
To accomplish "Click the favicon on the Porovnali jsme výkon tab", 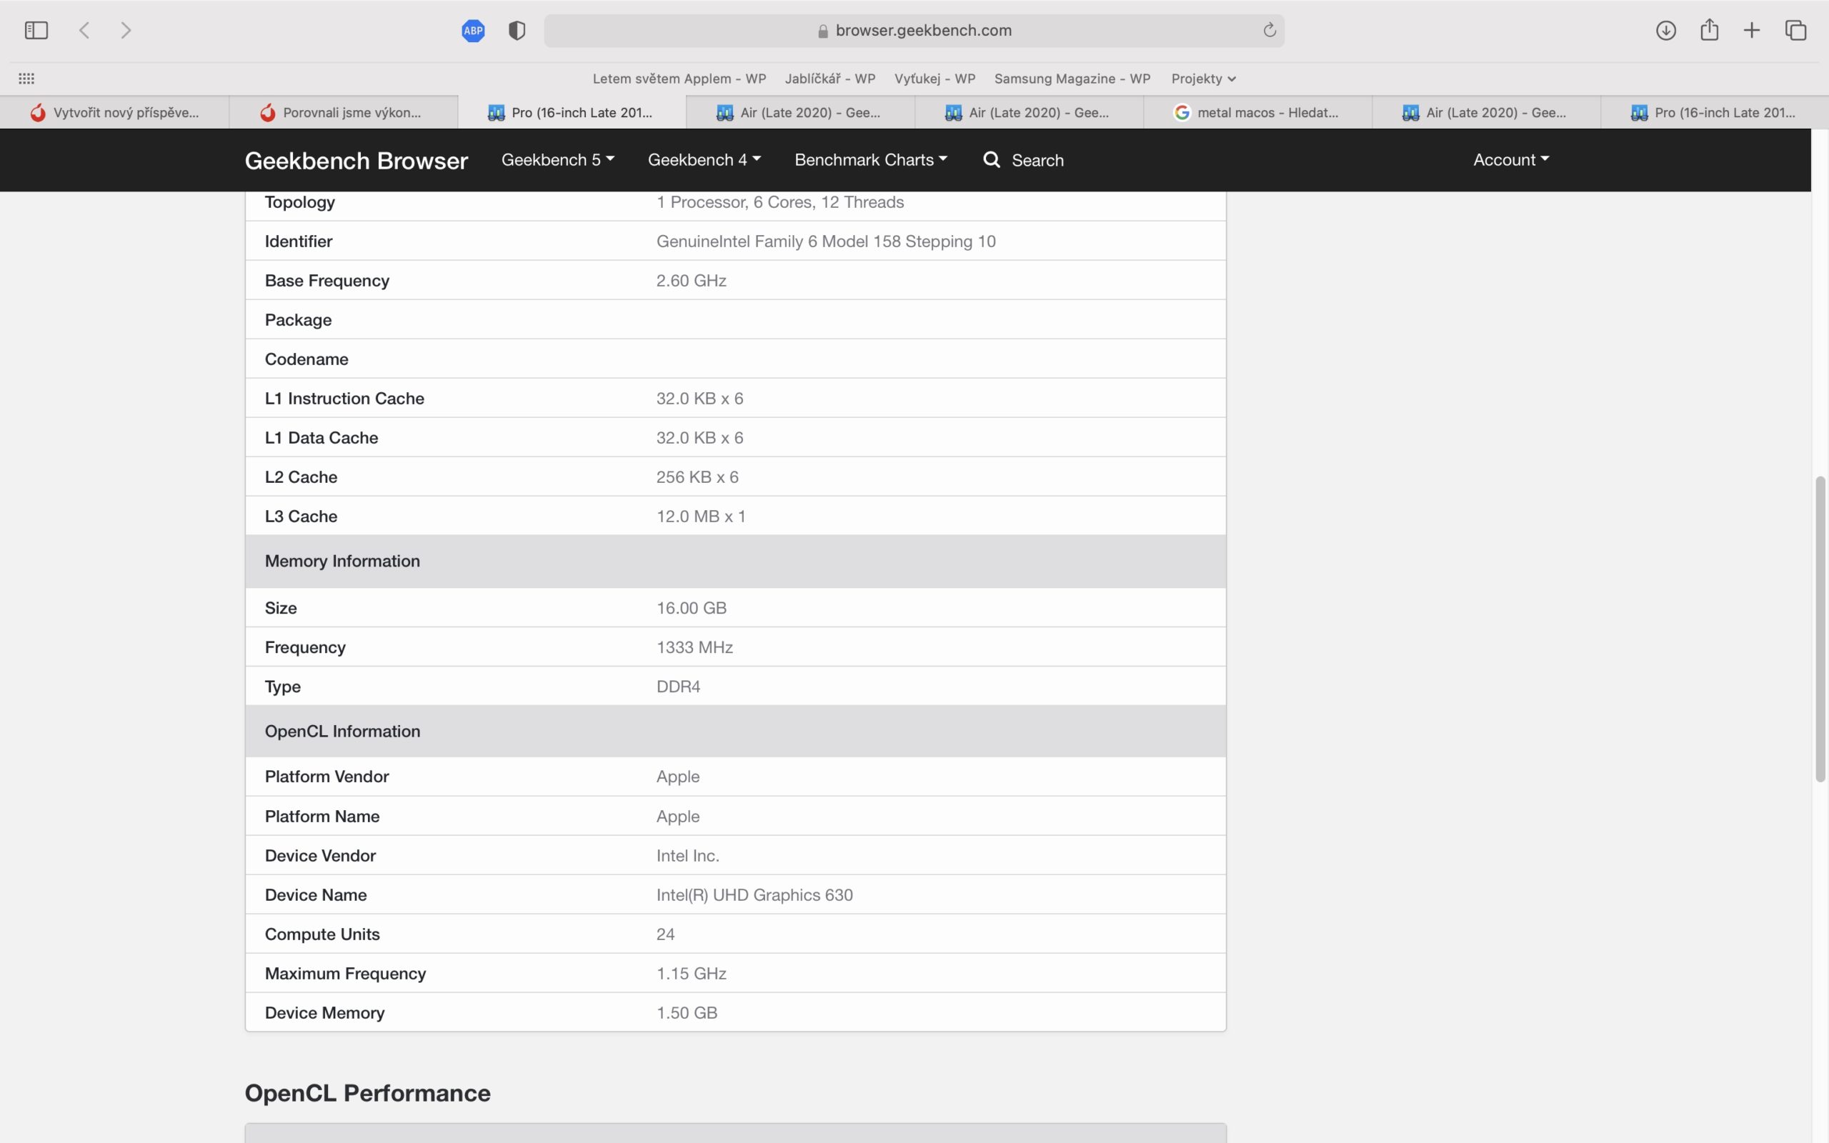I will click(267, 113).
